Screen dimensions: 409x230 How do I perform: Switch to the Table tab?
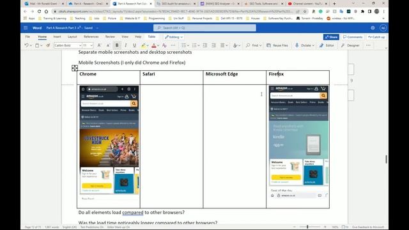[151, 37]
